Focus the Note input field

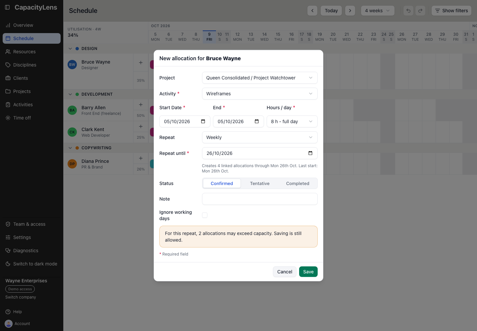[x=260, y=199]
